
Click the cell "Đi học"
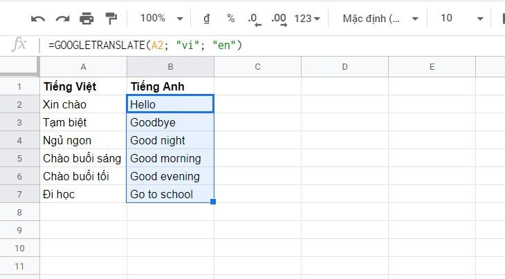click(x=83, y=195)
